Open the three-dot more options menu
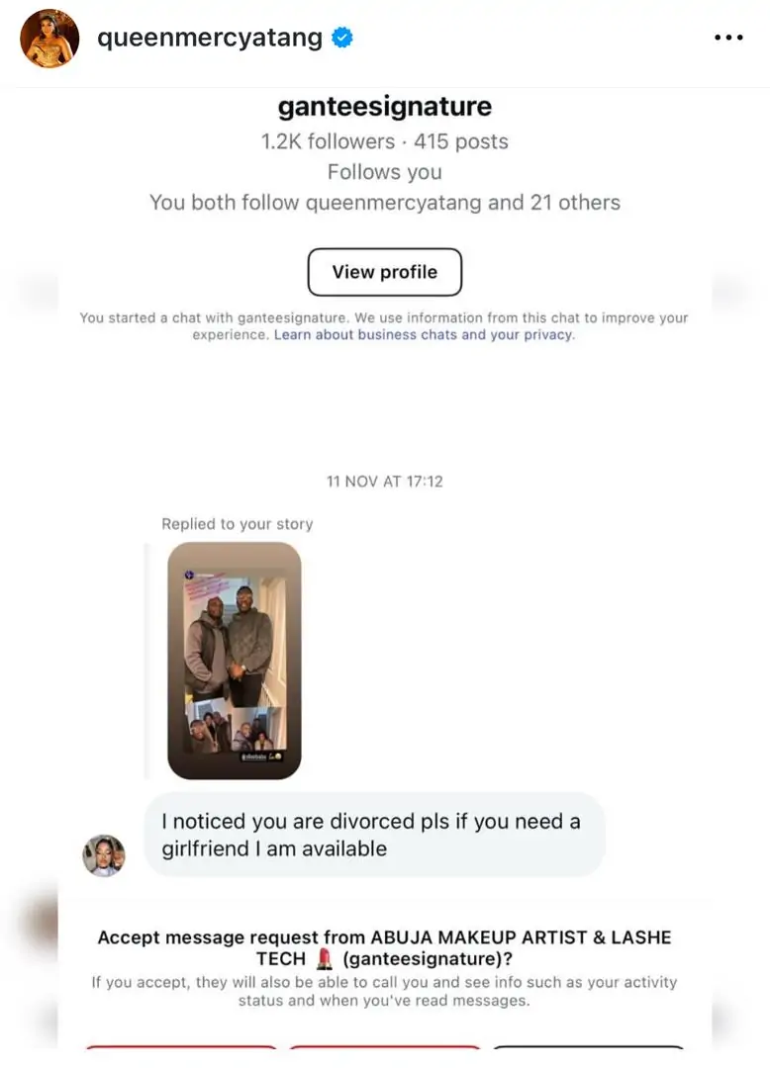The image size is (770, 1068). coord(727,39)
